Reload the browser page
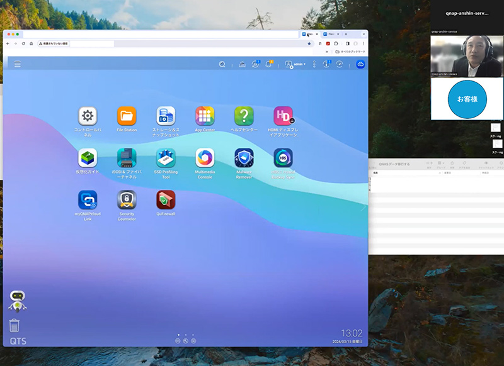 click(x=23, y=43)
